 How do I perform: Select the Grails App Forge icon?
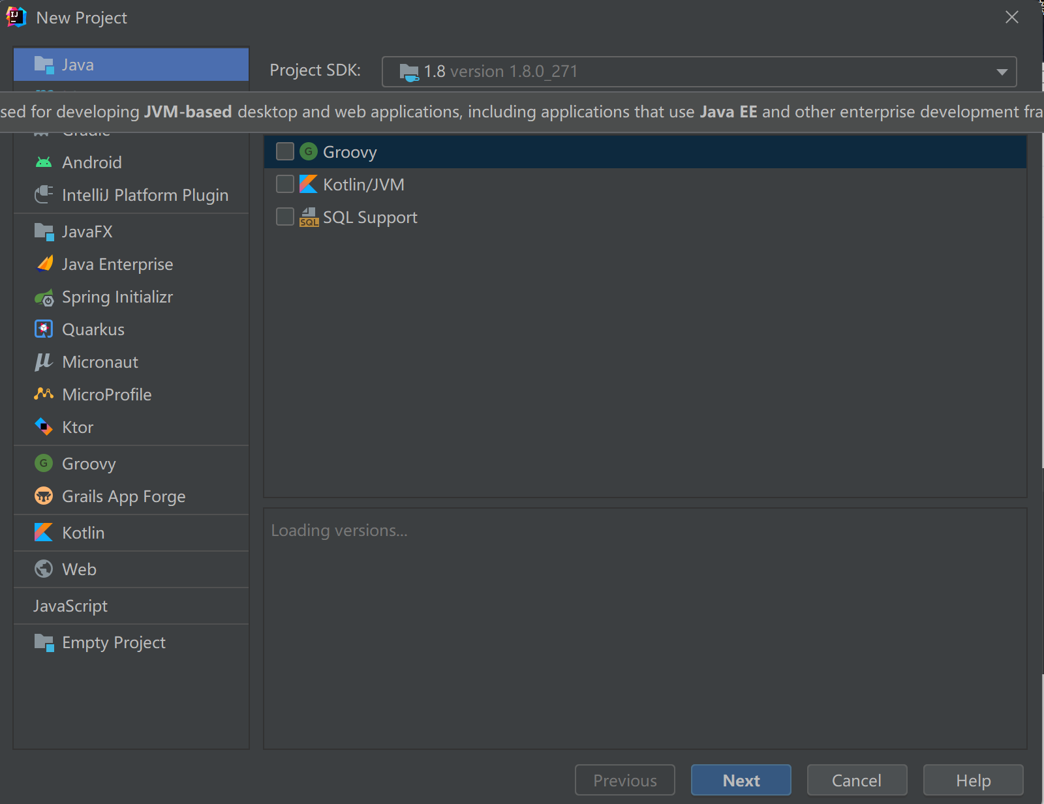coord(44,496)
